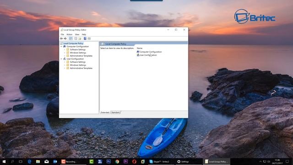Open File Explorer from the taskbar
Image resolution: width=293 pixels, height=165 pixels.
38,161
